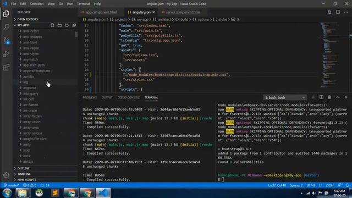Open the HS taskbar application
352x198 pixels.
39,193
